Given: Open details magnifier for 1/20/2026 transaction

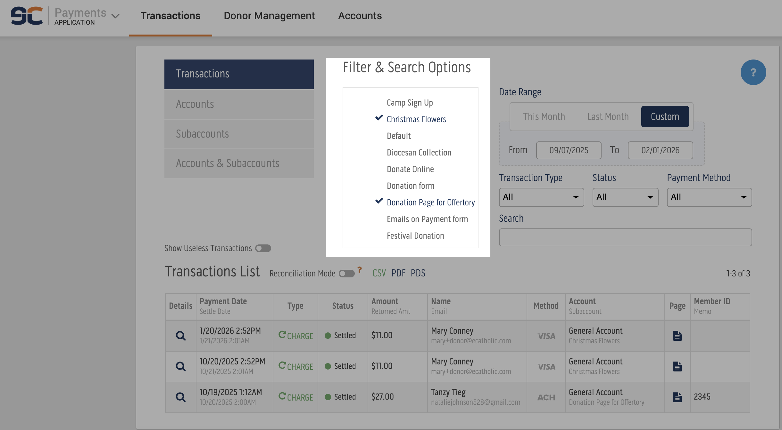Looking at the screenshot, I should [180, 336].
